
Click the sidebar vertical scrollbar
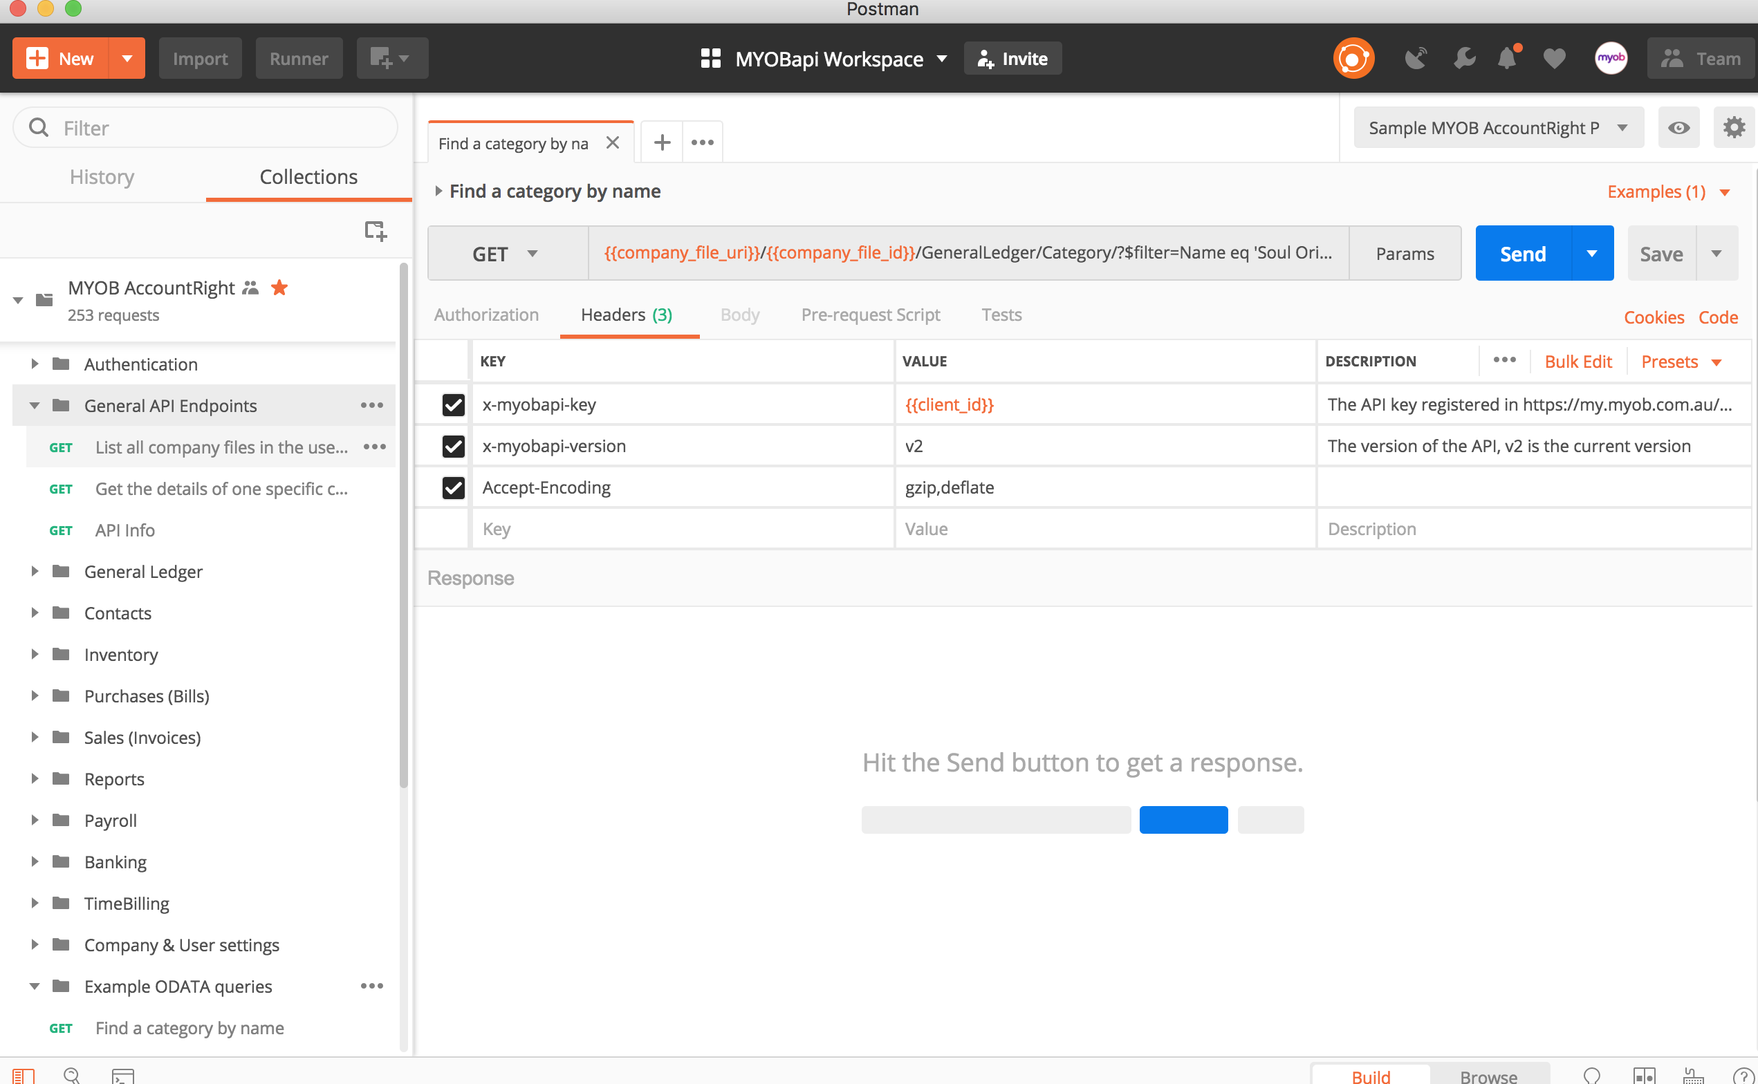404,527
